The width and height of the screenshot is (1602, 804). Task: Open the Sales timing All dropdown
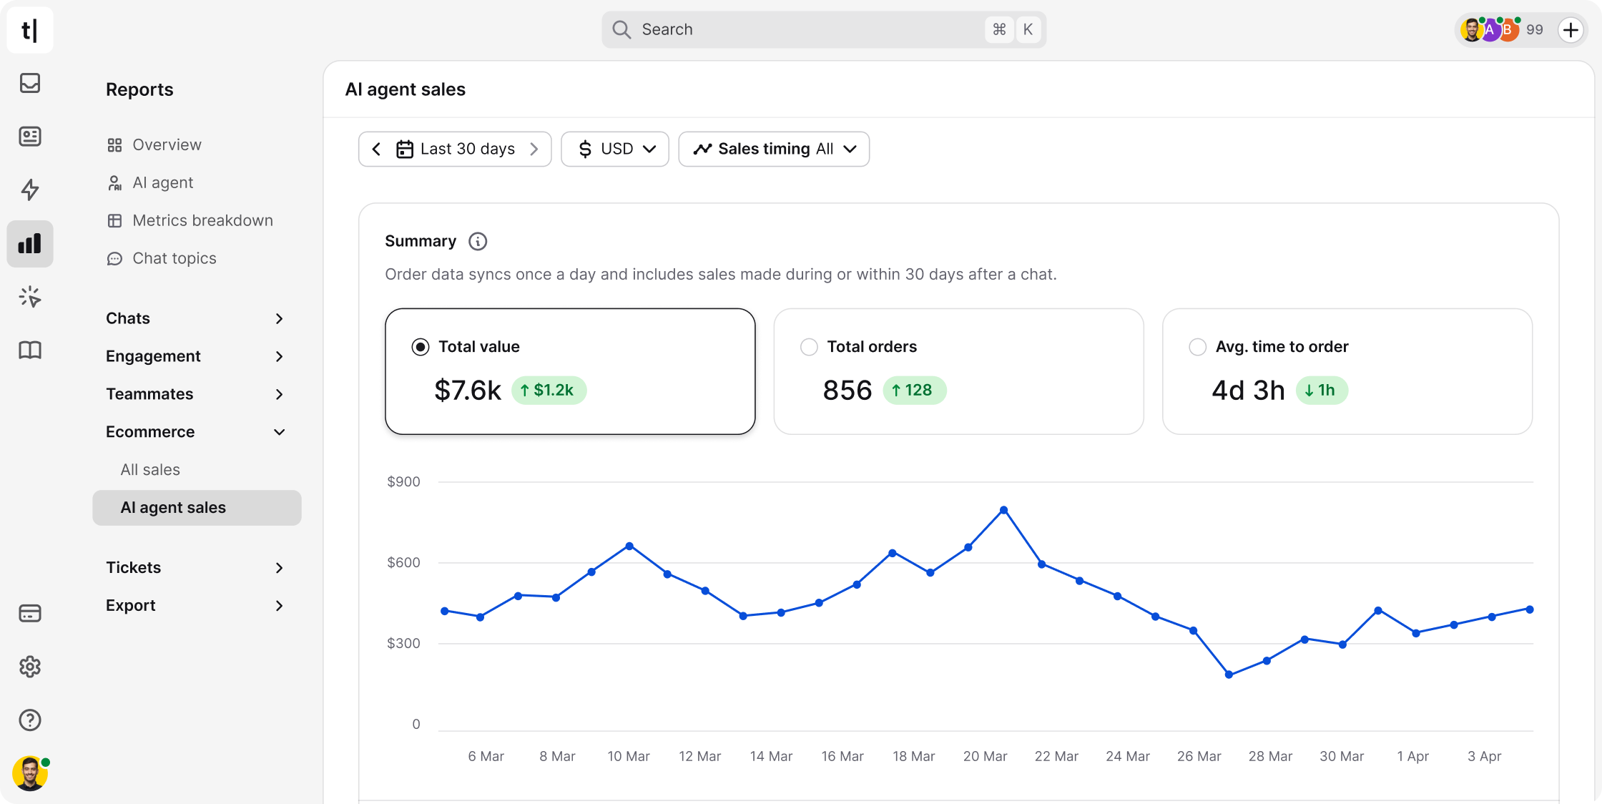tap(773, 149)
